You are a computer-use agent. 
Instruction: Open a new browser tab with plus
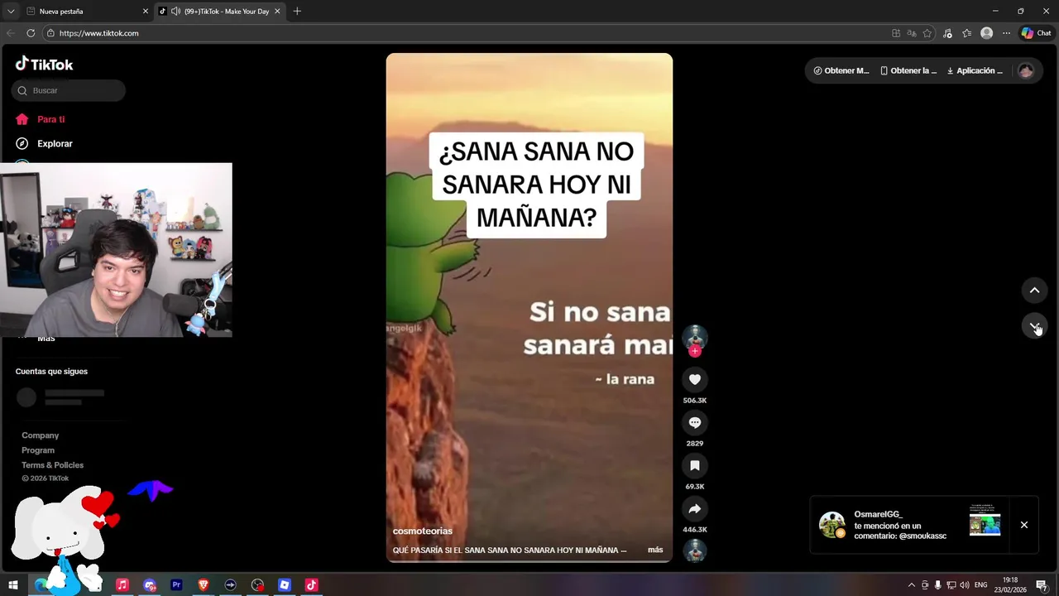point(297,12)
